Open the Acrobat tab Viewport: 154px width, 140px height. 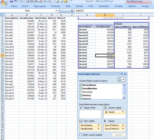click(118, 6)
